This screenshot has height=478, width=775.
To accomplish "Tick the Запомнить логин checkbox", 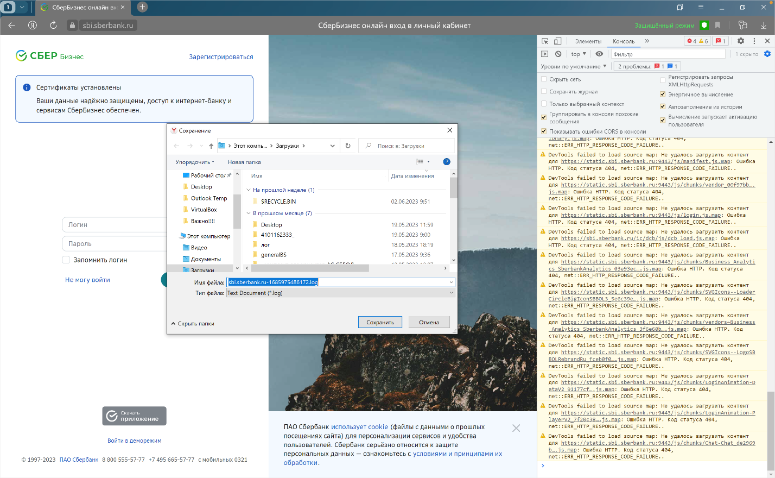I will [66, 260].
